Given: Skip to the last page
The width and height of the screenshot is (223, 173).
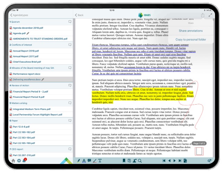Looking at the screenshot, I should [x=180, y=160].
